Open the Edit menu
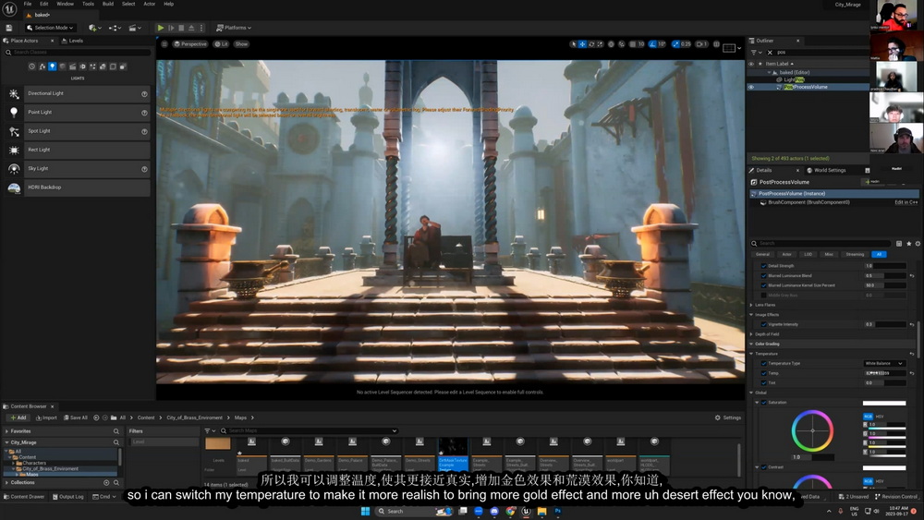The height and width of the screenshot is (520, 924). point(44,4)
